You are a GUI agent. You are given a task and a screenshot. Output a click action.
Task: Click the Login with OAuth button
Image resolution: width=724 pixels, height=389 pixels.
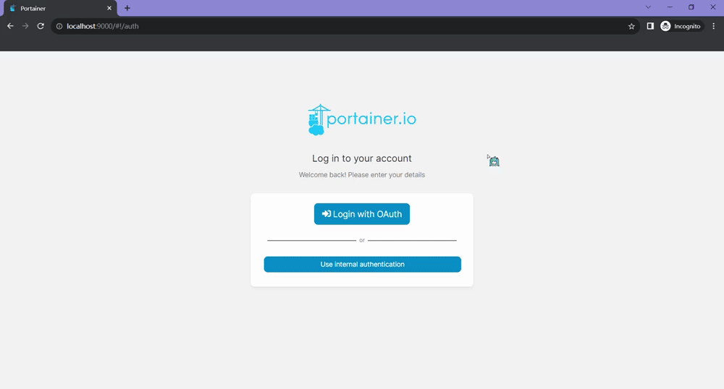pyautogui.click(x=362, y=214)
